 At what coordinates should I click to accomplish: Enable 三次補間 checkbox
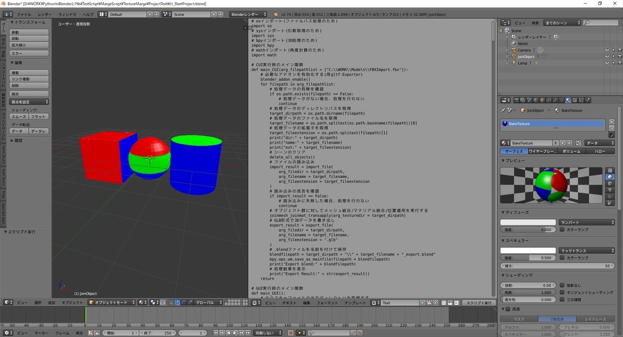[562, 299]
